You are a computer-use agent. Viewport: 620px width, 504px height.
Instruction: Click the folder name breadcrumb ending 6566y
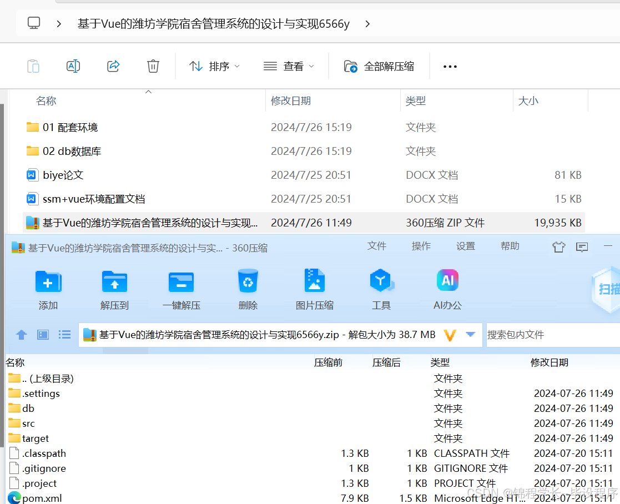point(214,24)
